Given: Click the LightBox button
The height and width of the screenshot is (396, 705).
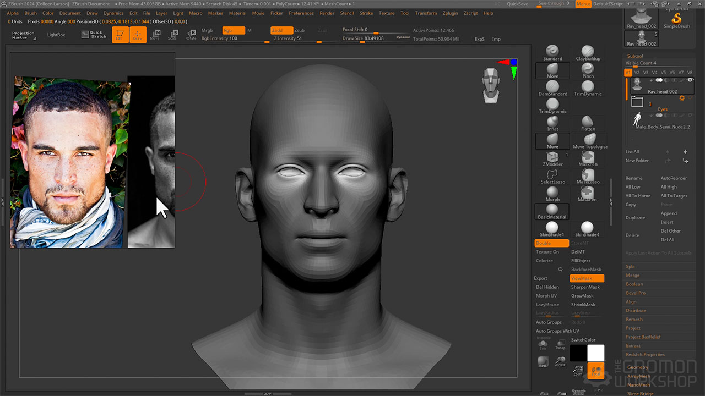Looking at the screenshot, I should click(56, 35).
